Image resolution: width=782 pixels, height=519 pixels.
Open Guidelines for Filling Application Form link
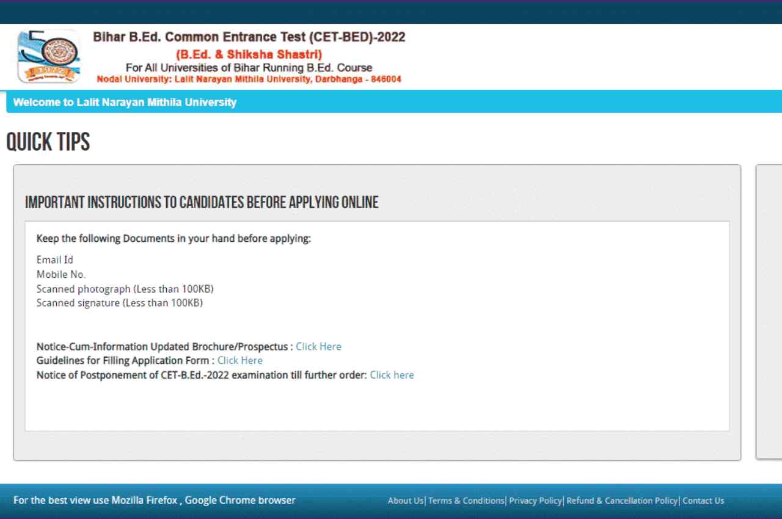(x=239, y=361)
